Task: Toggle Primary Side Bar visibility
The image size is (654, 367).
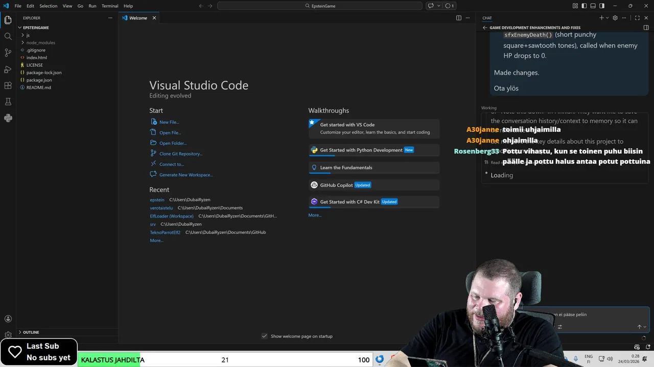Action: 584,6
